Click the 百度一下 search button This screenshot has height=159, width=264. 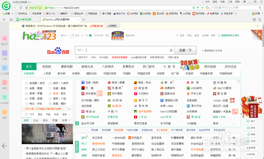[x=185, y=50]
